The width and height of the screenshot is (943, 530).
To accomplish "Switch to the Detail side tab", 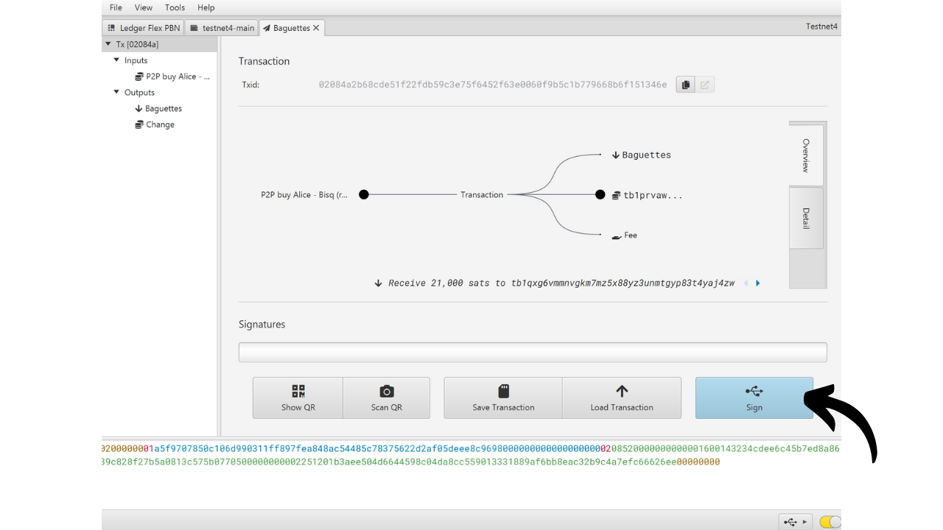I will click(806, 218).
